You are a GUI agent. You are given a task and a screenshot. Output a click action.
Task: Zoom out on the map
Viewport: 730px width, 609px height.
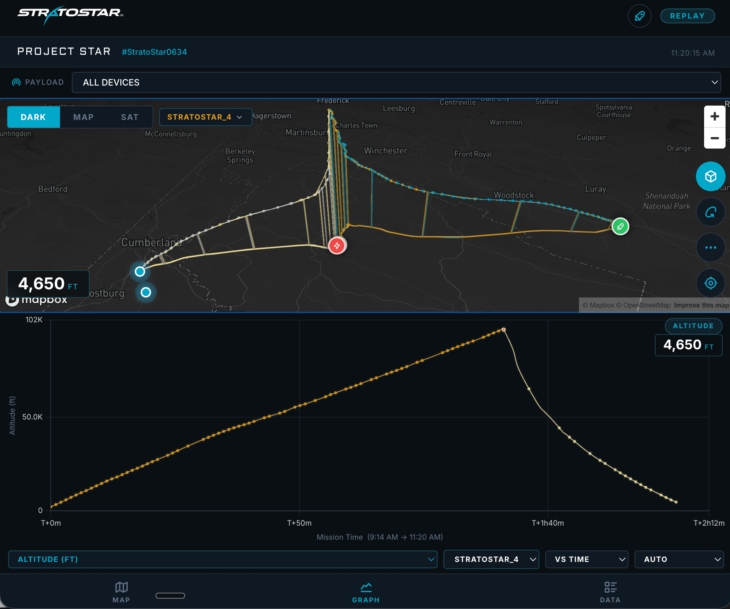pyautogui.click(x=714, y=138)
